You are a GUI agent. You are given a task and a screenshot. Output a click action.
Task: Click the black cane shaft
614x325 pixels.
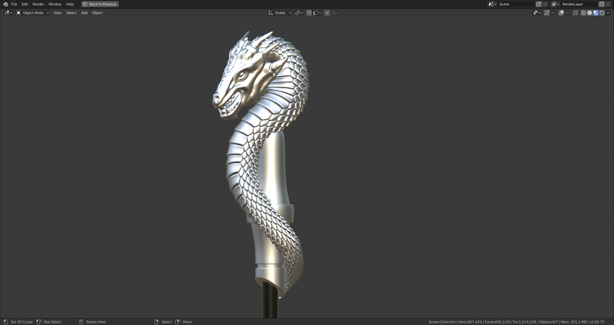tap(270, 300)
